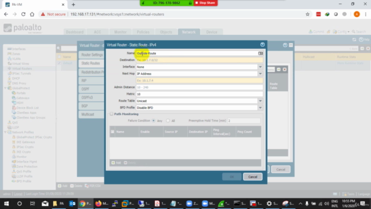Open Interface dropdown set to None
This screenshot has width=371, height=209.
click(260, 67)
